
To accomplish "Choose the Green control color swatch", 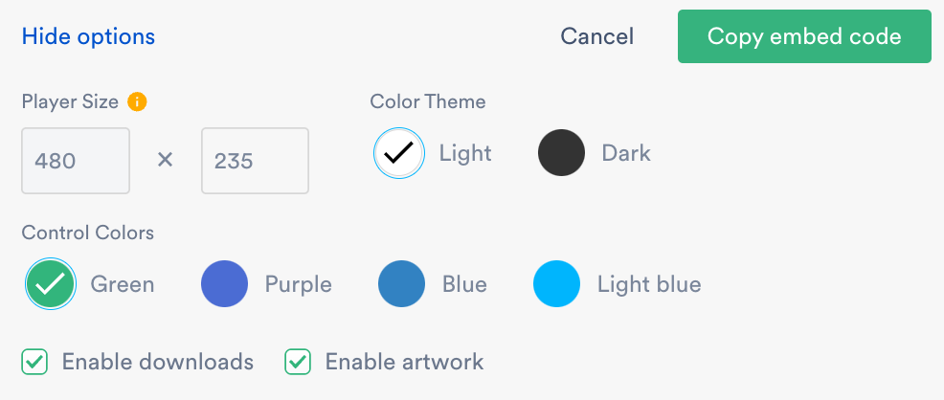I will click(x=50, y=284).
